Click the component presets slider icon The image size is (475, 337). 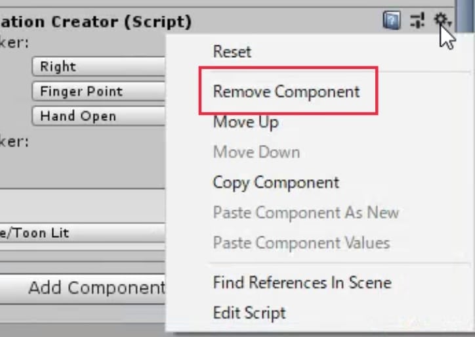(417, 22)
